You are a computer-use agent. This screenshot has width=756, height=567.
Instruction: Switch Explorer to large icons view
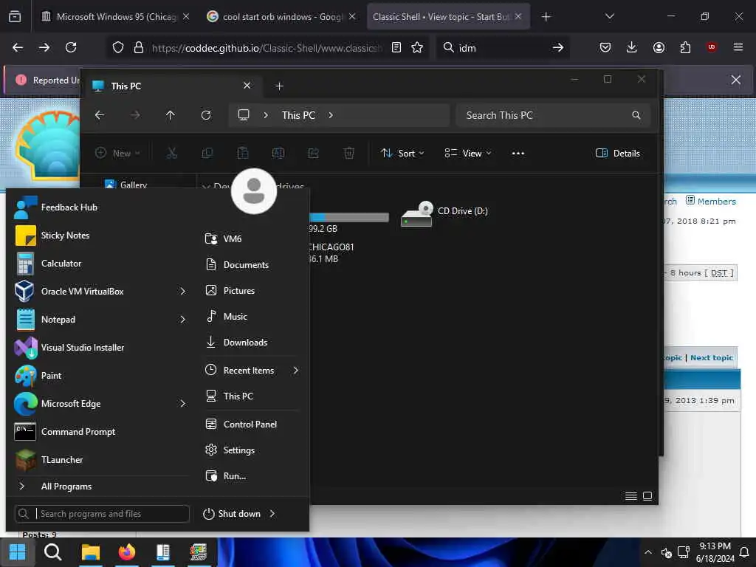pyautogui.click(x=647, y=496)
